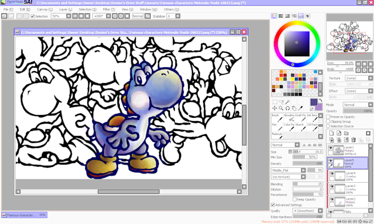Uncheck Advanced Settings checkbox

273,205
